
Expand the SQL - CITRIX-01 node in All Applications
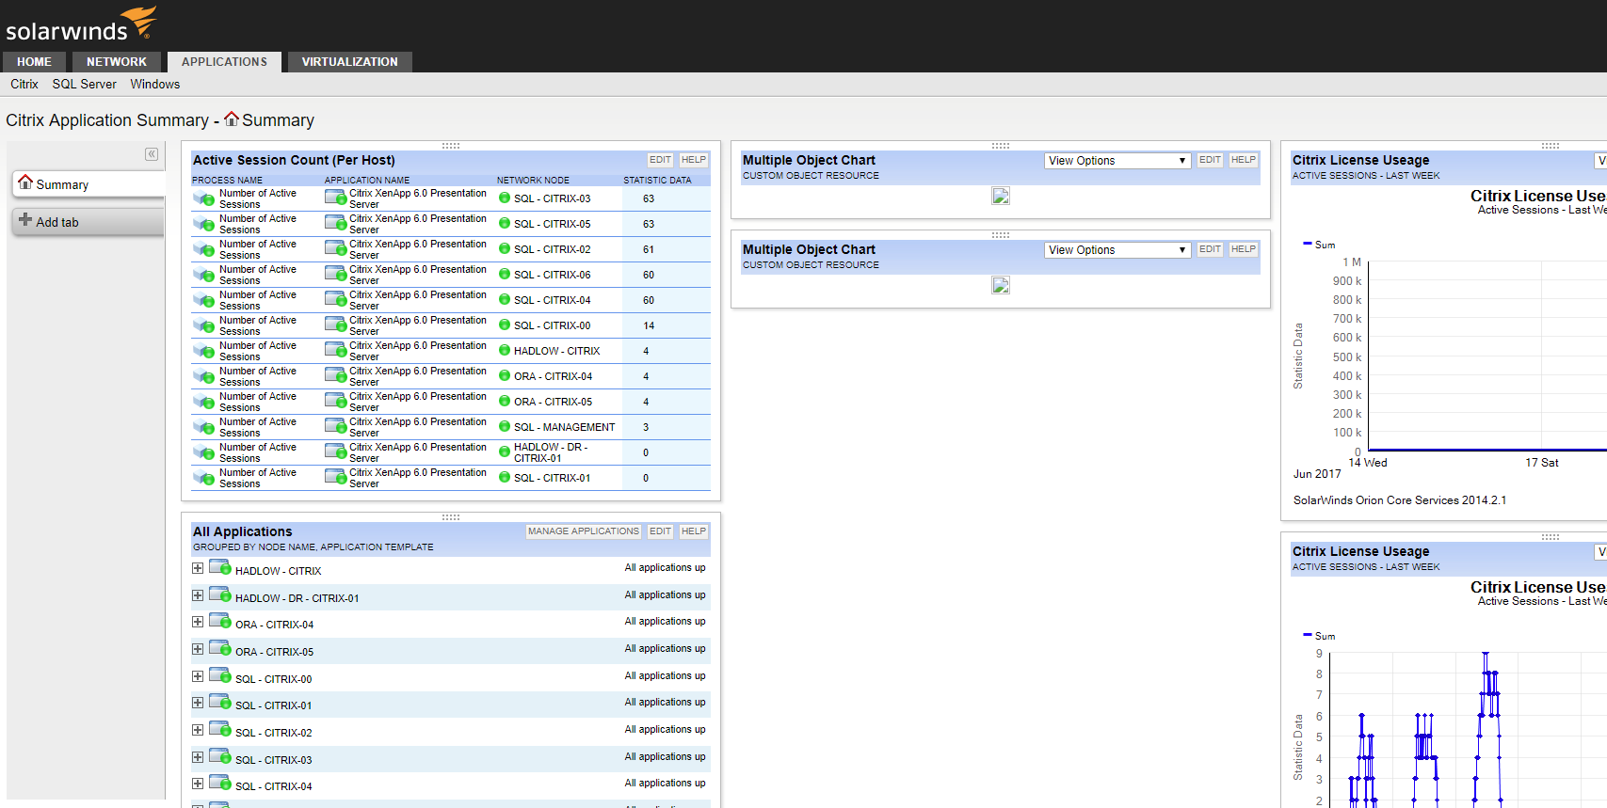tap(198, 703)
